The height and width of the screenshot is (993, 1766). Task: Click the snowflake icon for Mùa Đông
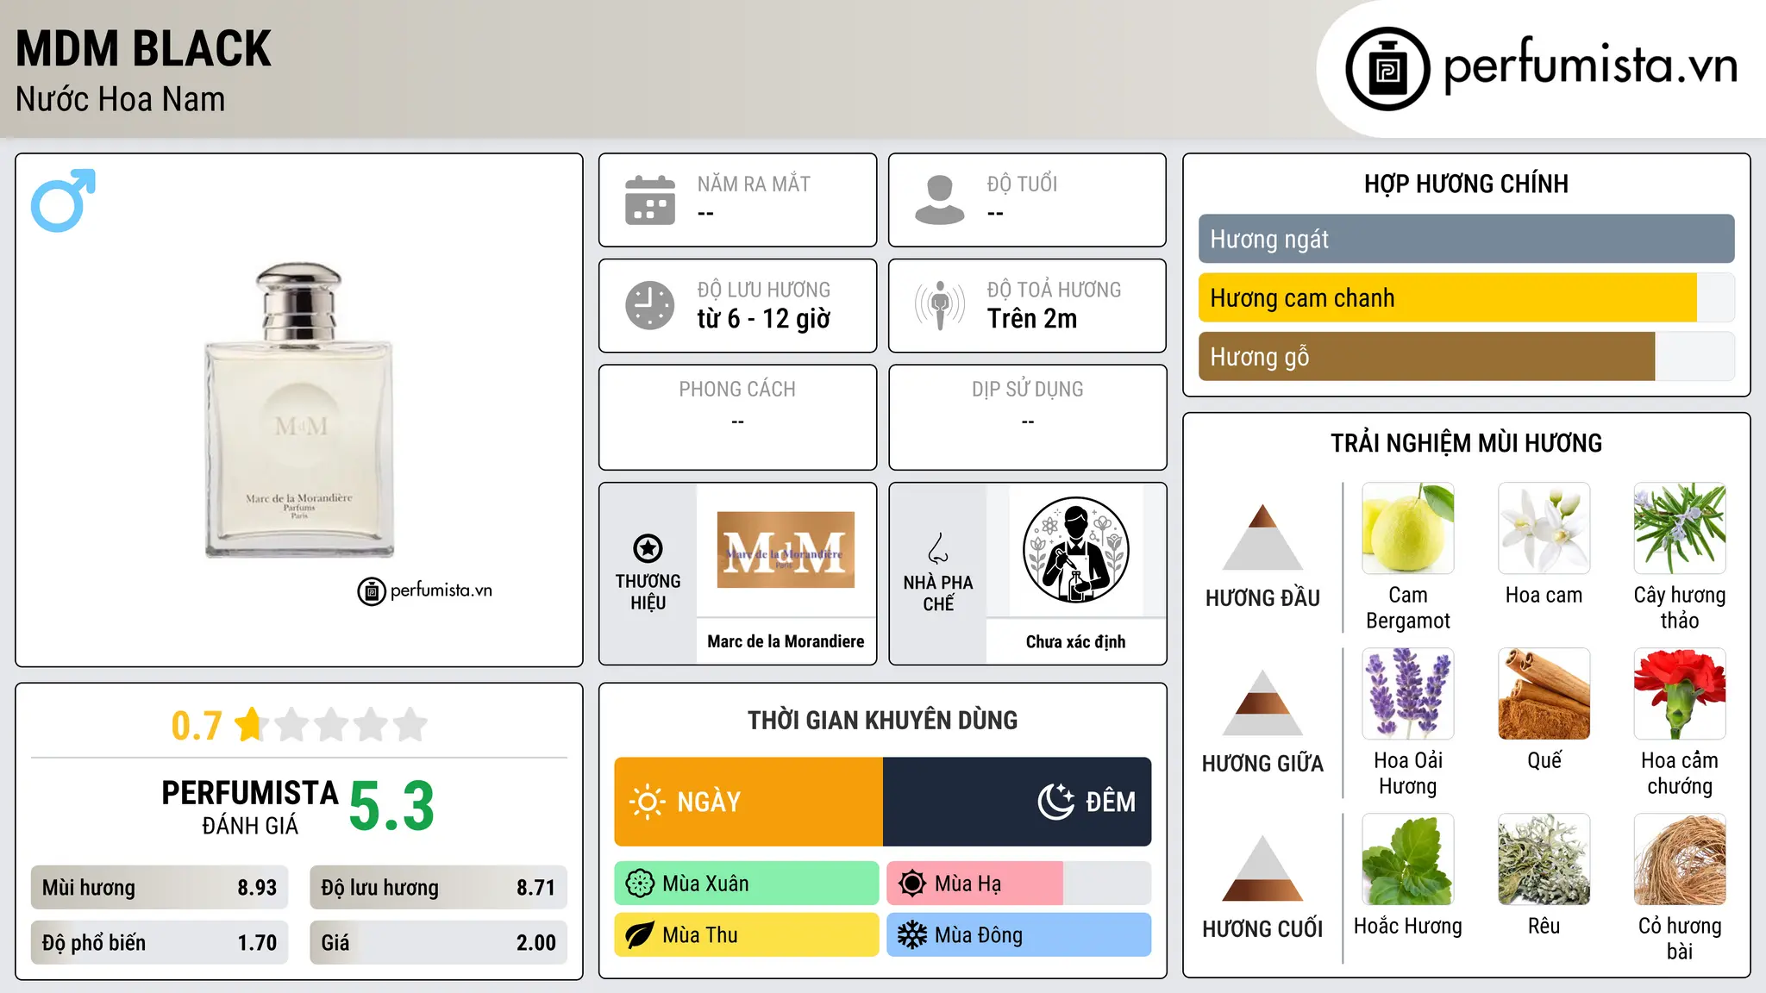coord(912,935)
